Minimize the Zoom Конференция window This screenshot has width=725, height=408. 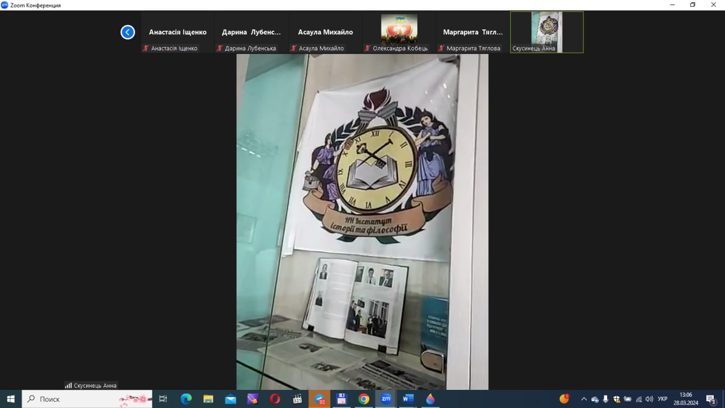671,5
